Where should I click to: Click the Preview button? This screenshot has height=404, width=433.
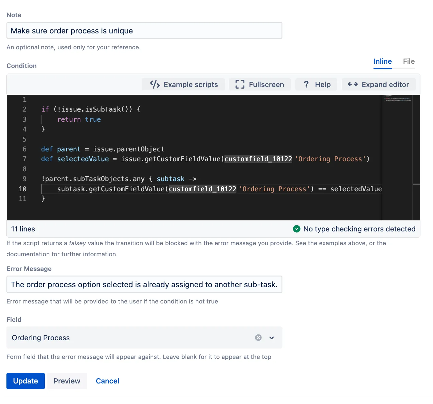67,381
